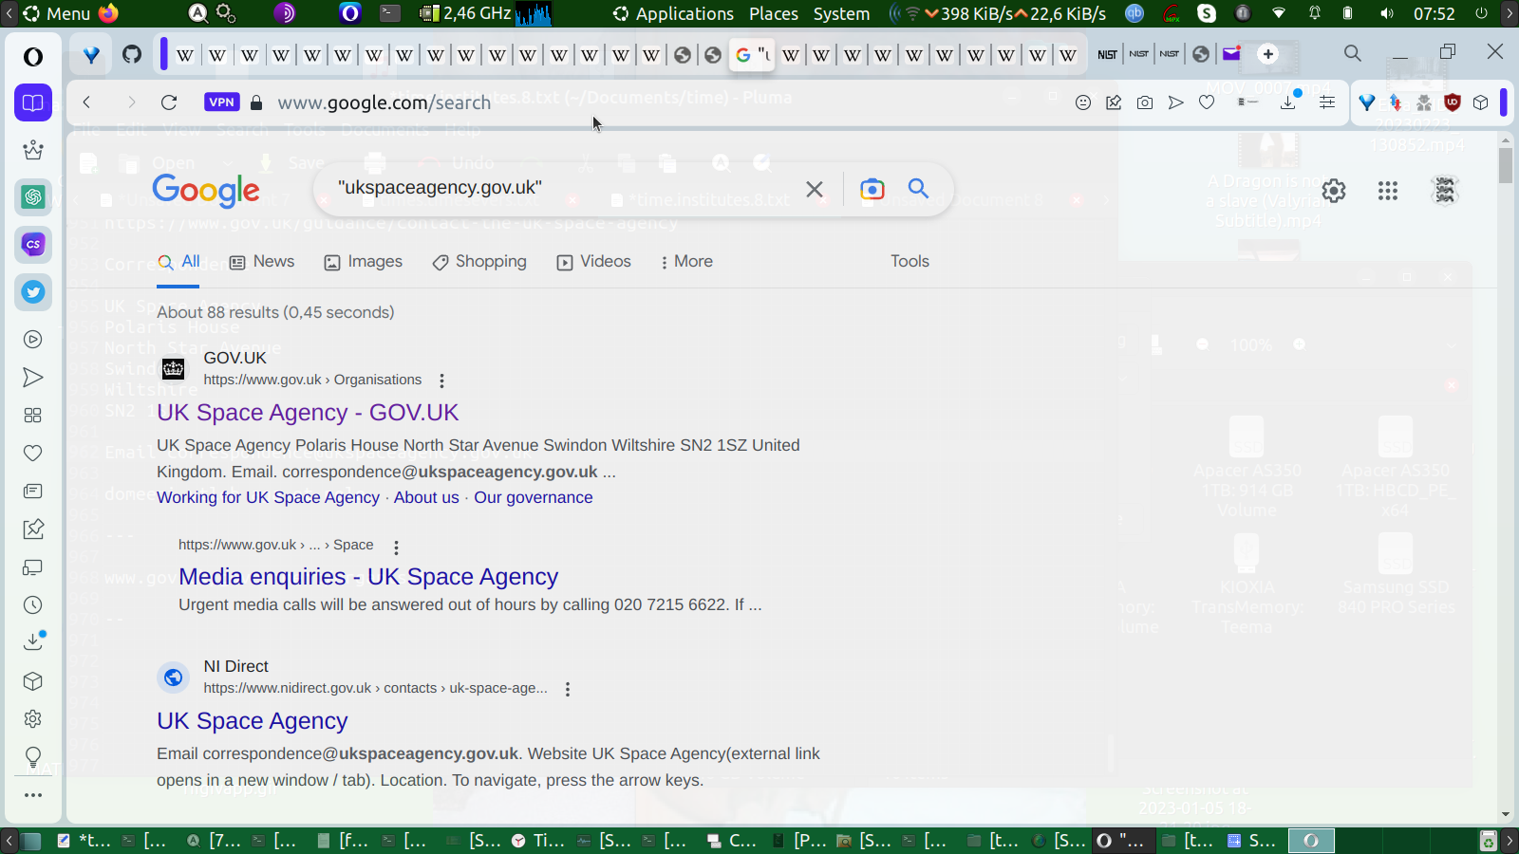The width and height of the screenshot is (1519, 854).
Task: Open the System menu
Action: click(841, 13)
